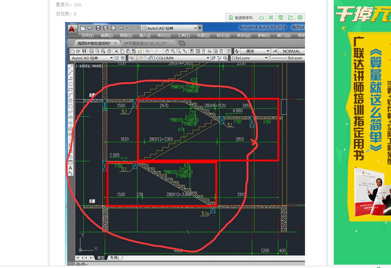The image size is (391, 268).
Task: Open the 编辑(E) menu
Action: 107,35
